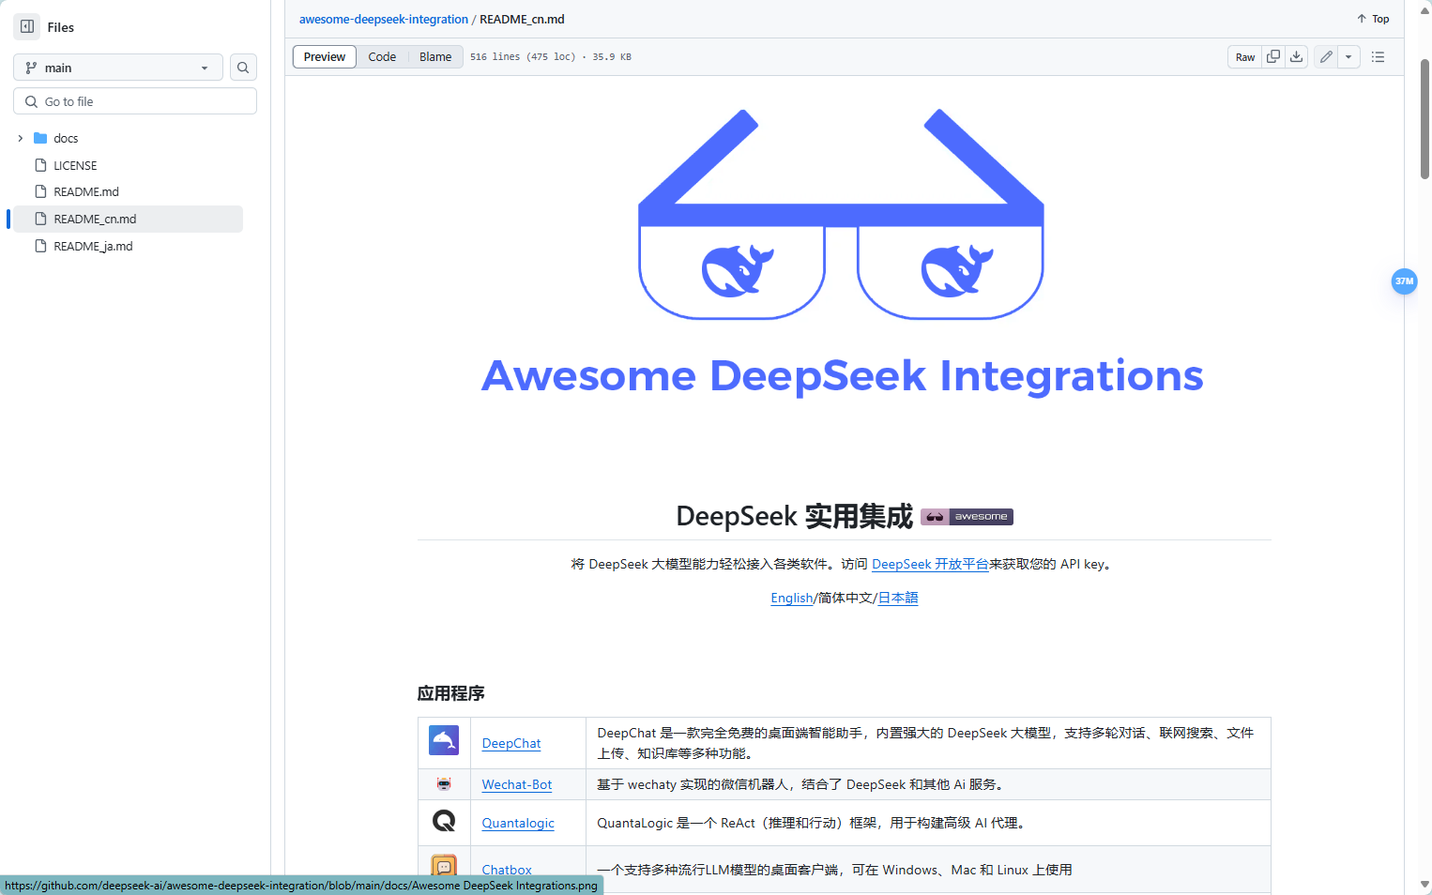Copy raw file contents icon

click(1273, 57)
